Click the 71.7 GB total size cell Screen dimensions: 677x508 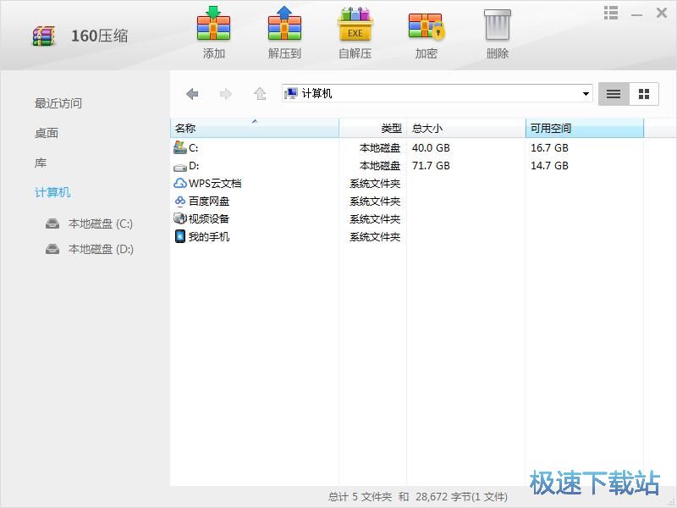click(x=431, y=165)
